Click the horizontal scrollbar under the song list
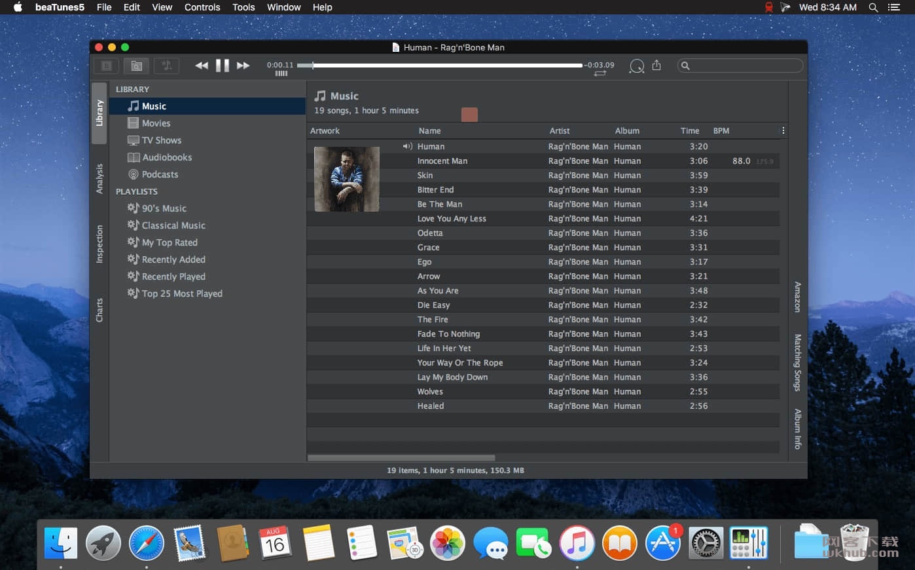Screen dimensions: 915x570 tap(401, 458)
